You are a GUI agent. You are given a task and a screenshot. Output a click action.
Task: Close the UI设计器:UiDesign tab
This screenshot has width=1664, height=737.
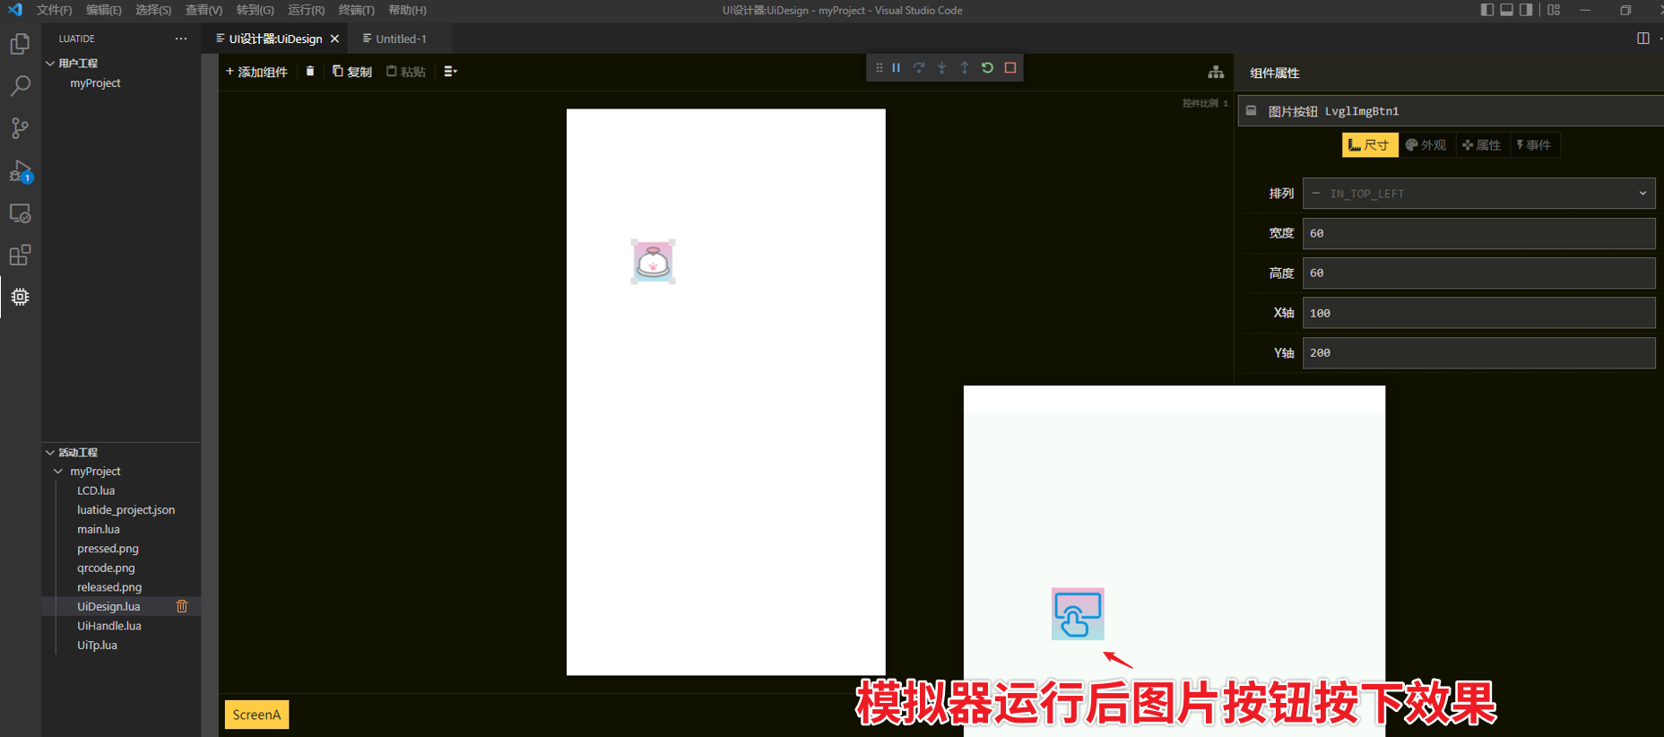tap(334, 39)
